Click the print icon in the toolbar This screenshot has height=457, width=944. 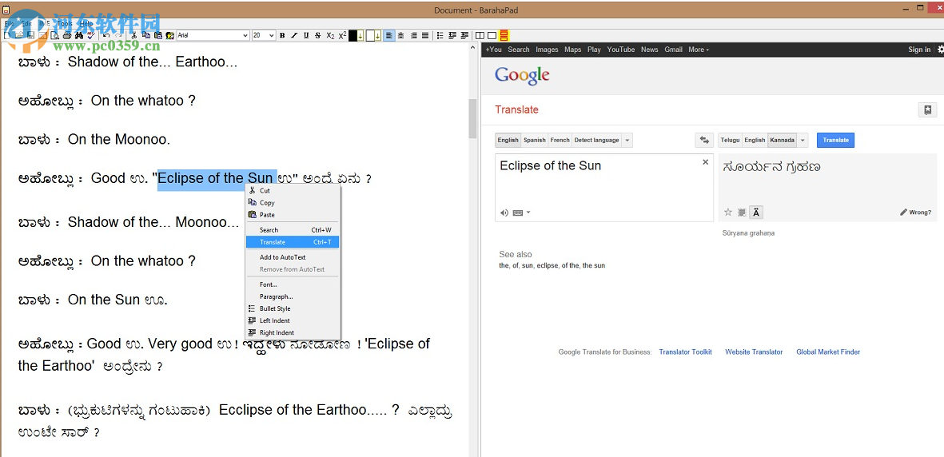coord(67,36)
